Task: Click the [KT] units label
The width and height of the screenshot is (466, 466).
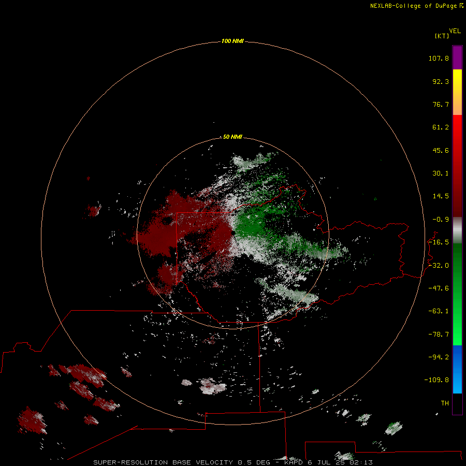Action: coord(442,36)
